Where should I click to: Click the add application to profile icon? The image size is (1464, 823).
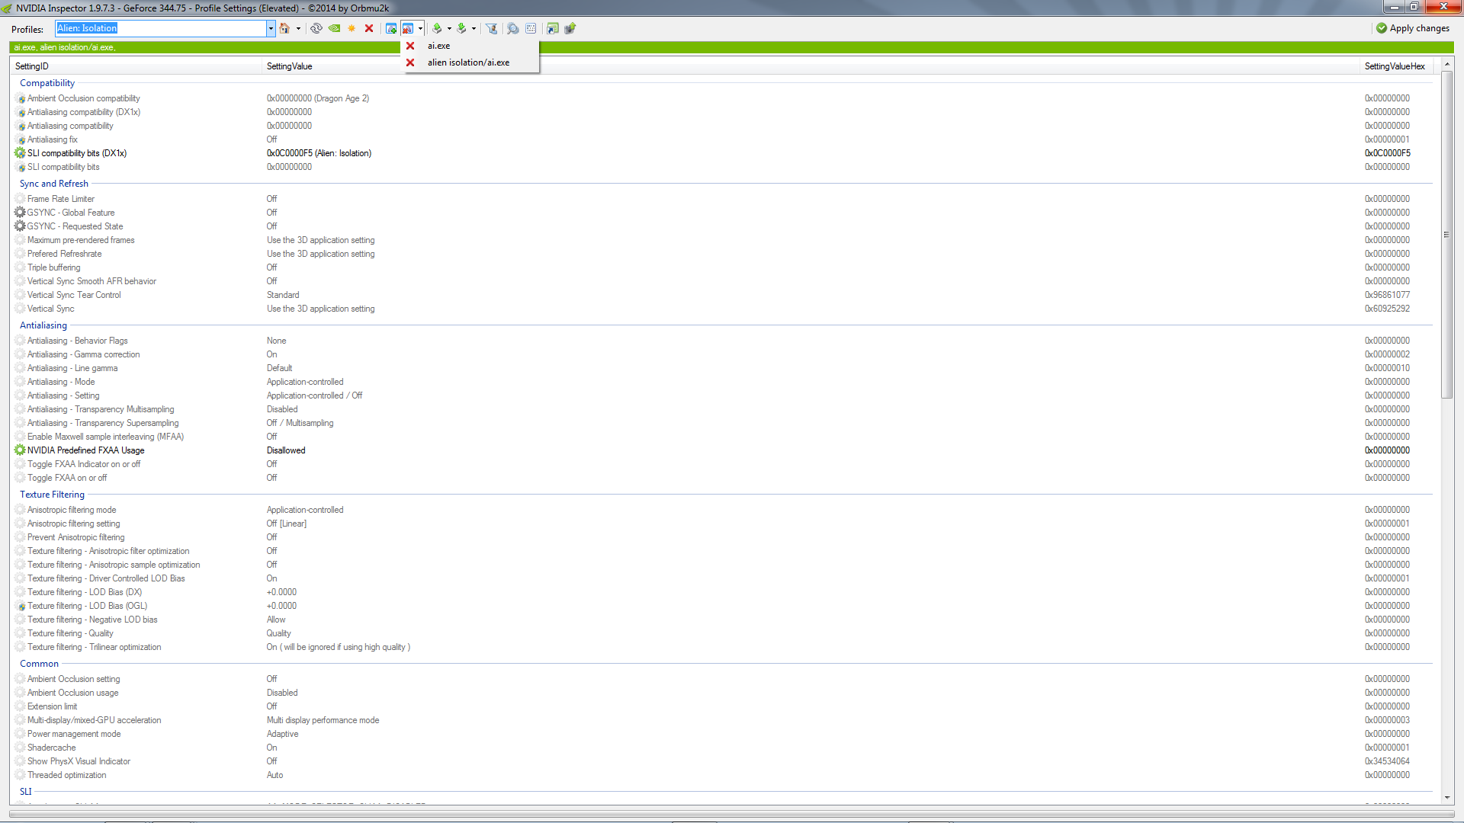coord(391,28)
